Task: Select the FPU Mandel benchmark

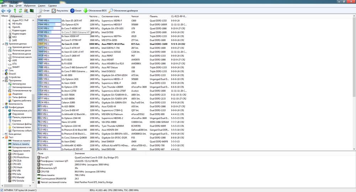Action: (x=18, y=177)
